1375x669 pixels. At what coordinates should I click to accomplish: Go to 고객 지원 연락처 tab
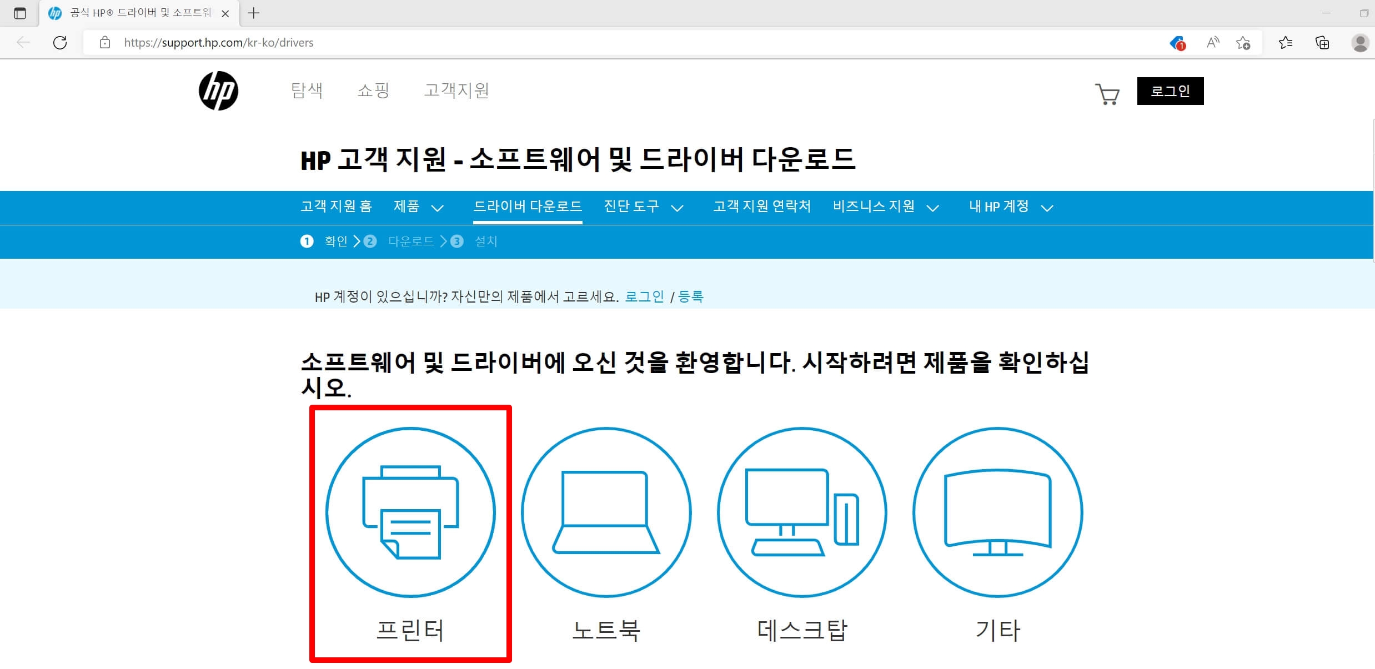pyautogui.click(x=761, y=207)
